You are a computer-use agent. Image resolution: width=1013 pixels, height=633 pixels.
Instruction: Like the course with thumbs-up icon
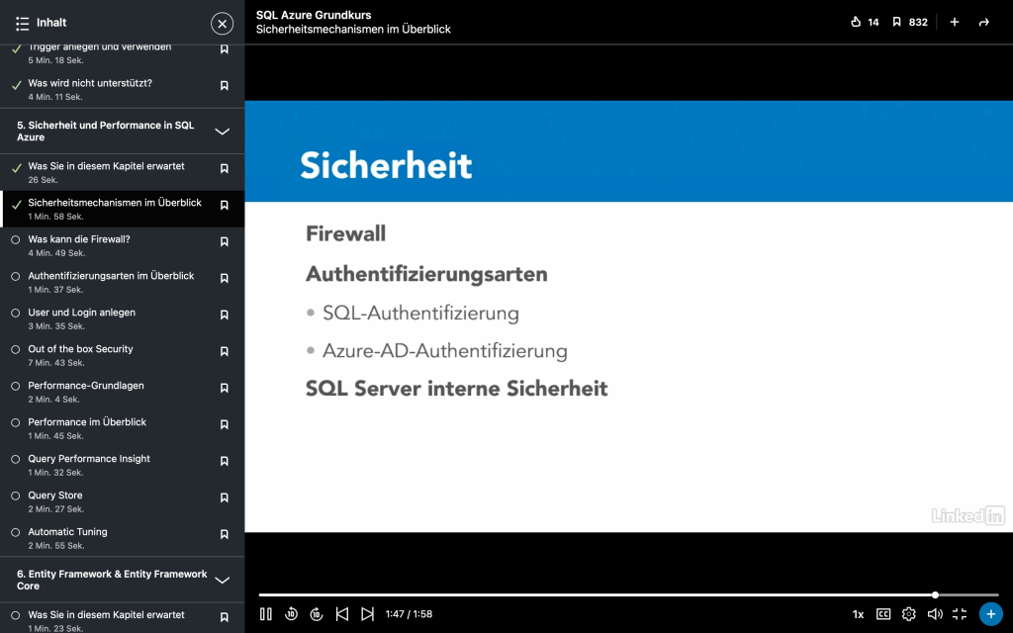click(857, 22)
